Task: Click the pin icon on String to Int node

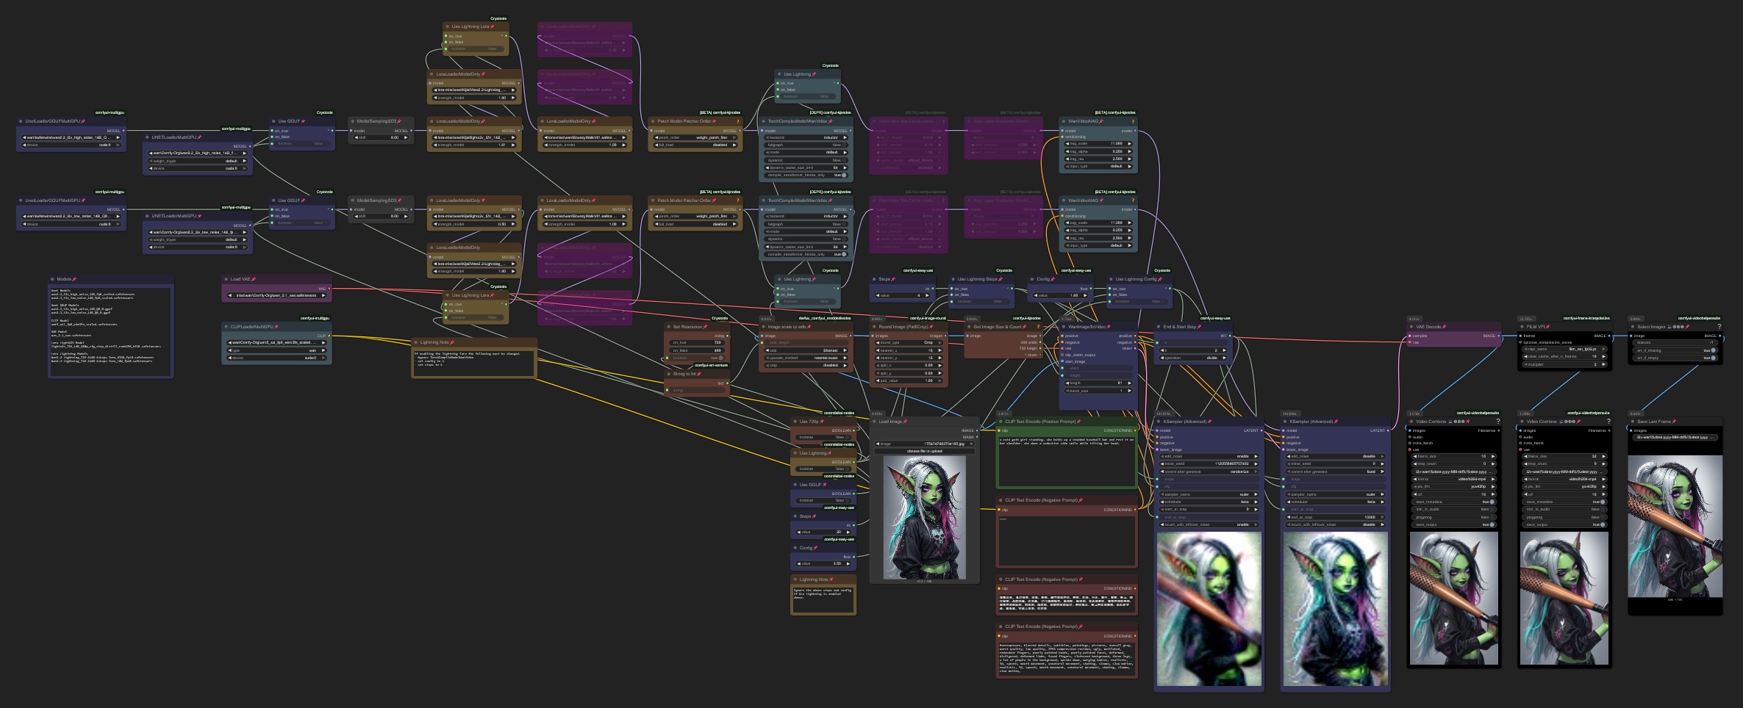Action: [700, 374]
